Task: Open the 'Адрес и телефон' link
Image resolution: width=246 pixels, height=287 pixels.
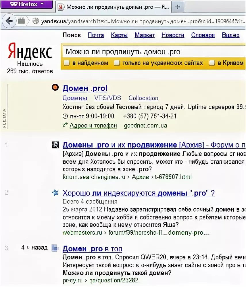Action: tap(93, 126)
